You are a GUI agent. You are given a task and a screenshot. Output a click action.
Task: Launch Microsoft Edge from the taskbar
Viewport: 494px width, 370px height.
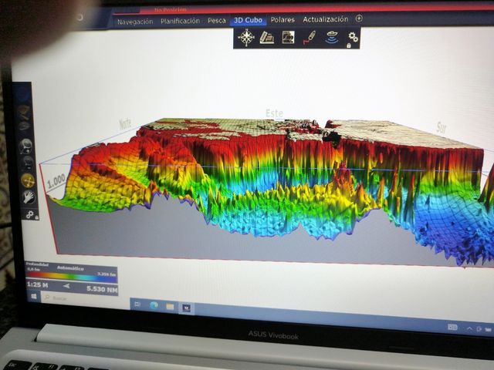pos(153,304)
